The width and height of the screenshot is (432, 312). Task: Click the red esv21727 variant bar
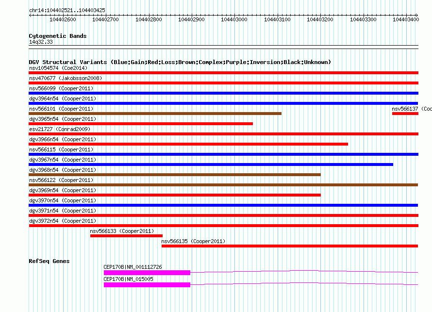(x=223, y=134)
